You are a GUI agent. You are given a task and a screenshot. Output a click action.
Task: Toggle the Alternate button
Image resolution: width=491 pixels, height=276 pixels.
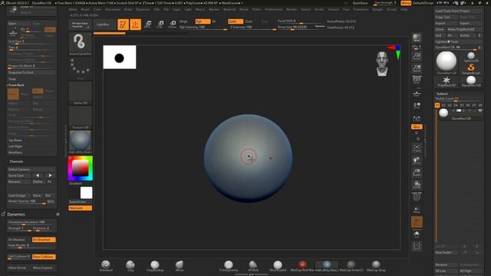pos(80,208)
